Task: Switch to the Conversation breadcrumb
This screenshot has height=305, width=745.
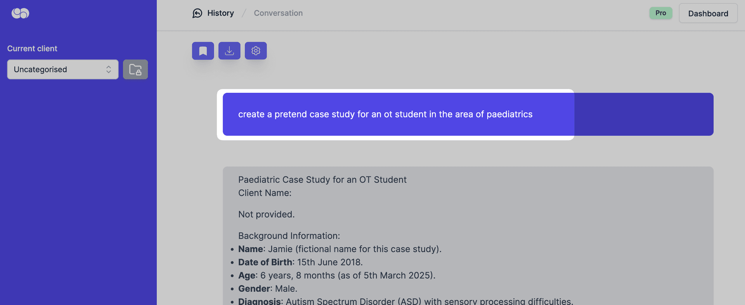Action: 278,13
